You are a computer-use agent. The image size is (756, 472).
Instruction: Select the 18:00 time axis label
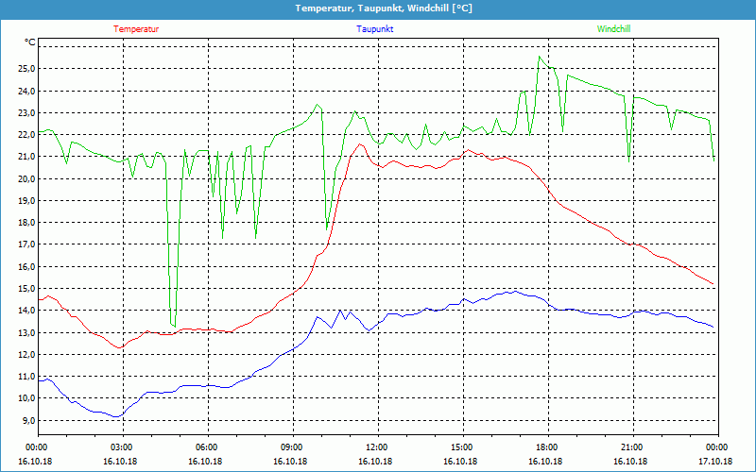pyautogui.click(x=547, y=447)
